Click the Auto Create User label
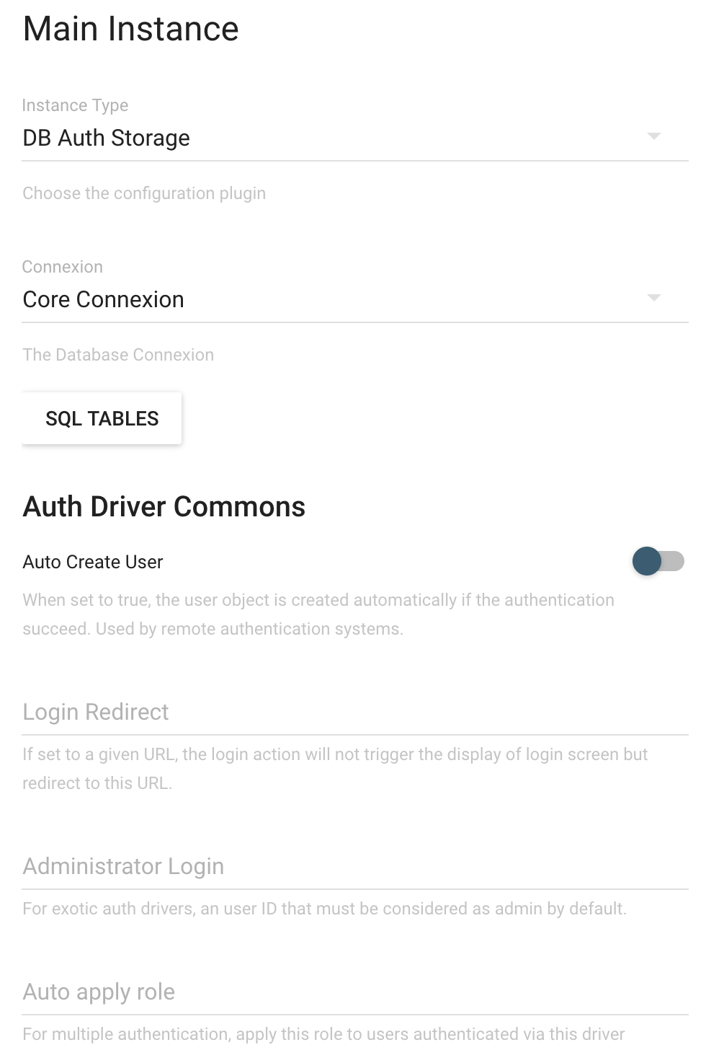706x1063 pixels. pos(93,562)
